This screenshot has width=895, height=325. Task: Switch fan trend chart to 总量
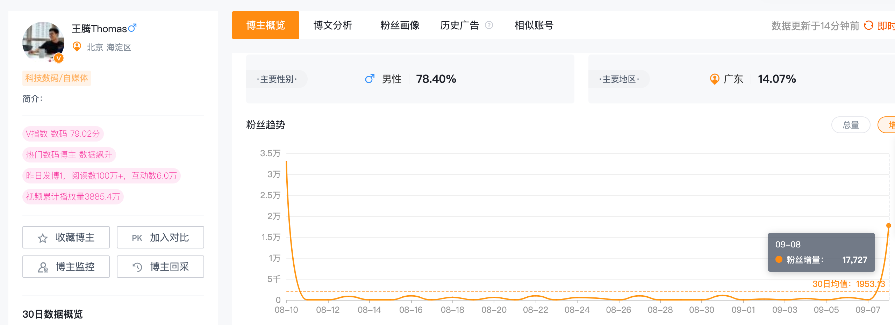(850, 125)
